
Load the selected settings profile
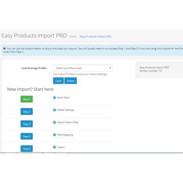click(58, 81)
